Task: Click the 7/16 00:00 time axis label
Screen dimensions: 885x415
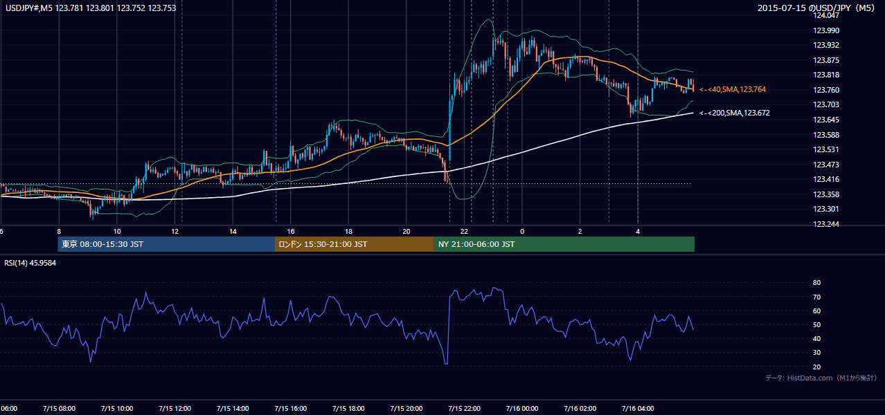Action: (522, 409)
